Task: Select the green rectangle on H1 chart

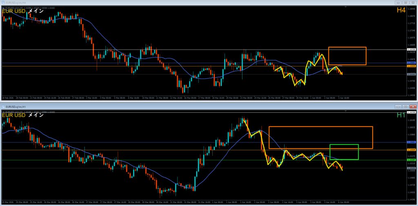Action: point(344,145)
